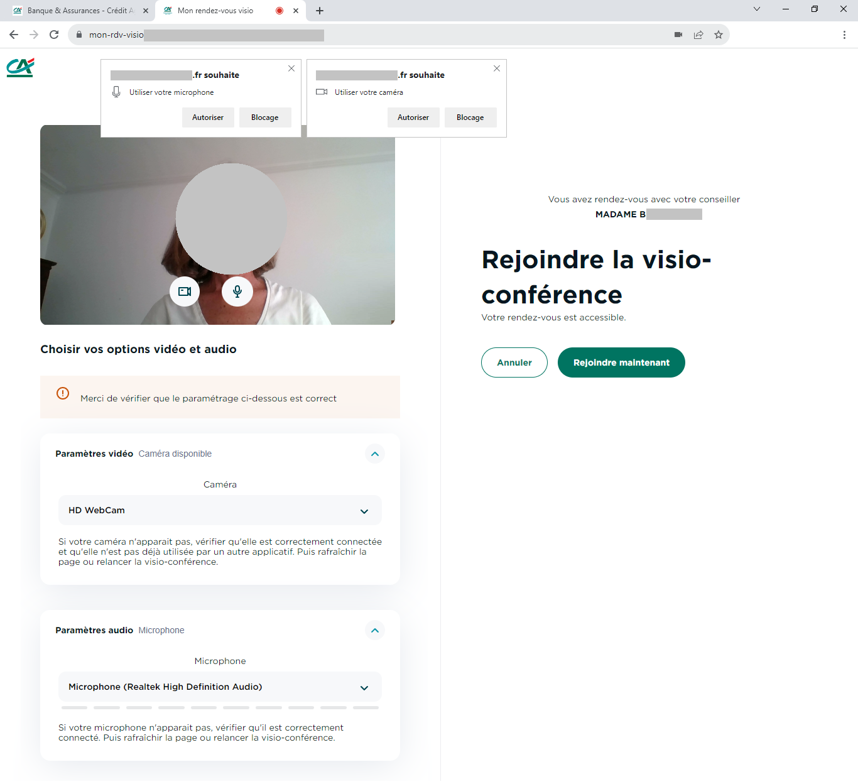Image resolution: width=858 pixels, height=784 pixels.
Task: Allow microphone access with Autoriser
Action: click(x=208, y=117)
